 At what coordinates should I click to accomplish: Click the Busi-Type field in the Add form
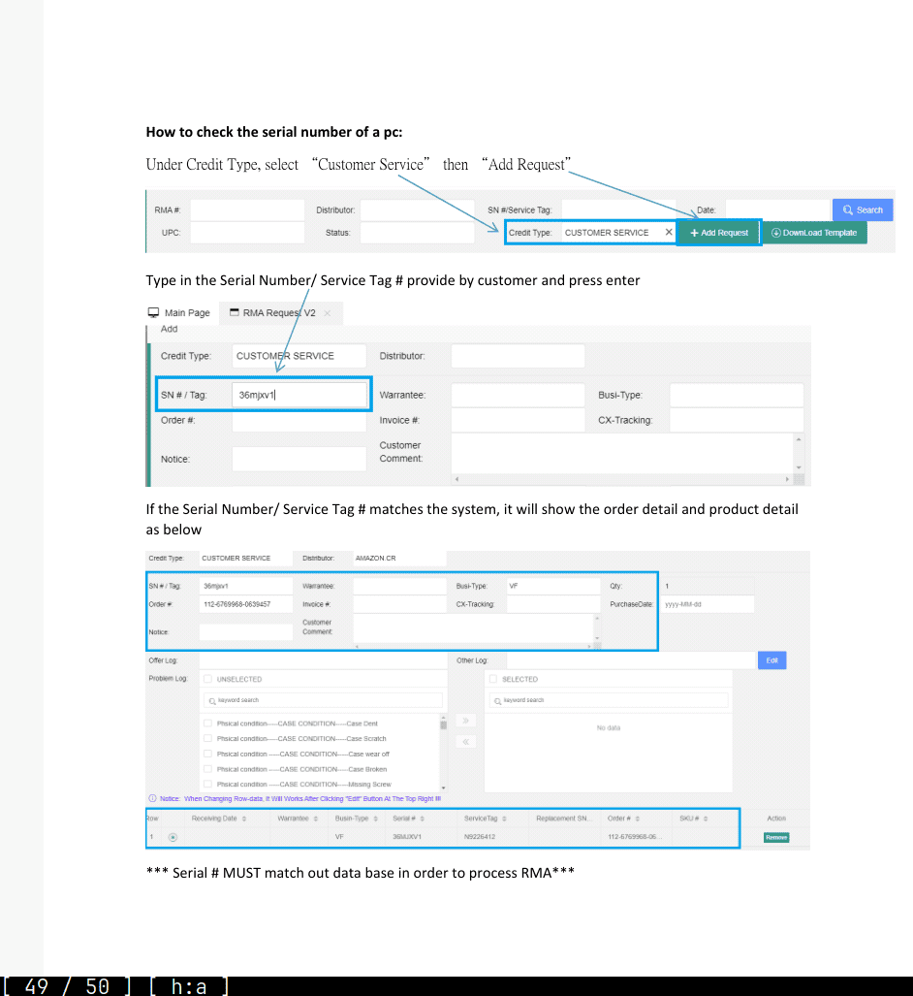(x=737, y=395)
